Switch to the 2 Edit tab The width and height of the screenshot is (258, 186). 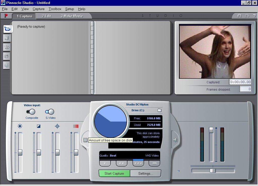coord(46,16)
